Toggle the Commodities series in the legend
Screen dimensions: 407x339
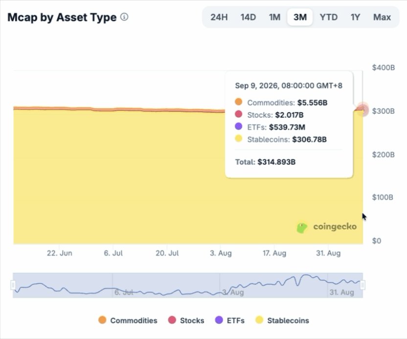[x=128, y=320]
